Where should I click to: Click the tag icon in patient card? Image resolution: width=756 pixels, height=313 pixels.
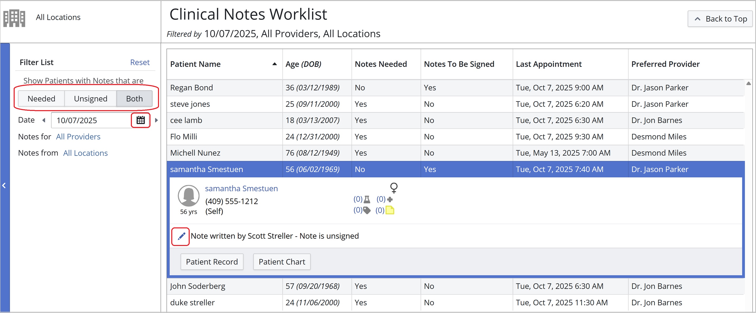pyautogui.click(x=367, y=210)
